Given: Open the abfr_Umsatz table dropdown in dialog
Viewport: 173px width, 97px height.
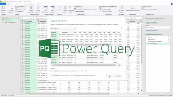Looking at the screenshot, I should [63, 29].
